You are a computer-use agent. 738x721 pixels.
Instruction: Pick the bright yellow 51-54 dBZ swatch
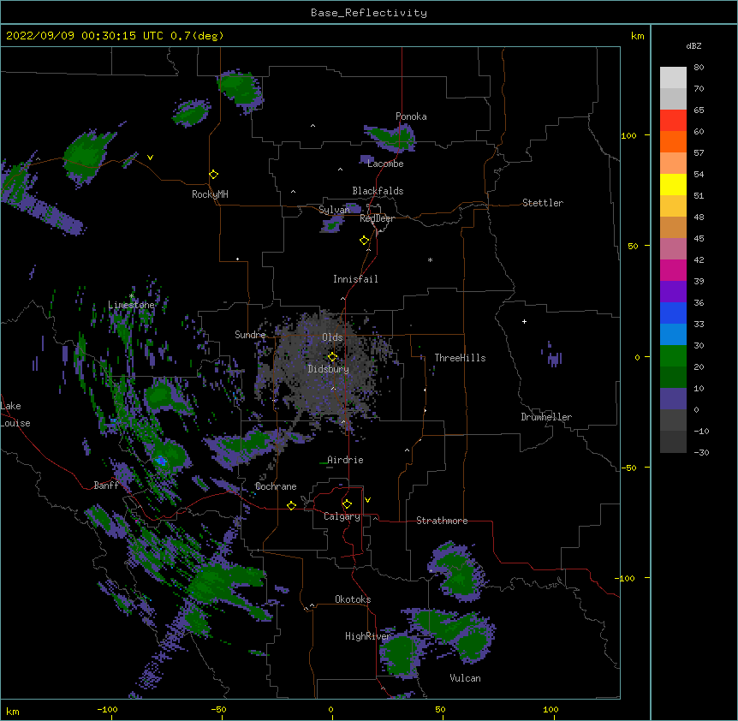(673, 184)
